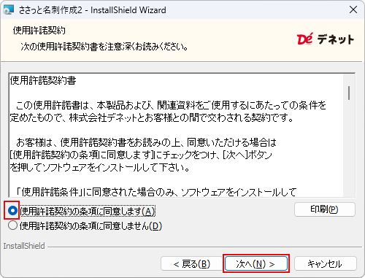Close the InstallShield Wizard window
The image size is (365, 278).
(x=353, y=10)
